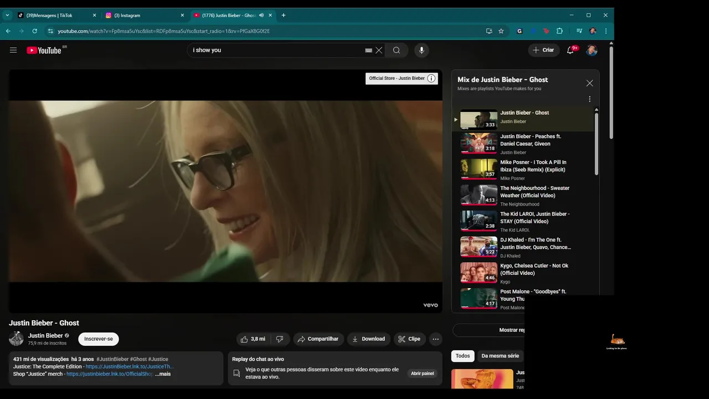Like the video with thumbs up
The height and width of the screenshot is (399, 709).
point(253,339)
